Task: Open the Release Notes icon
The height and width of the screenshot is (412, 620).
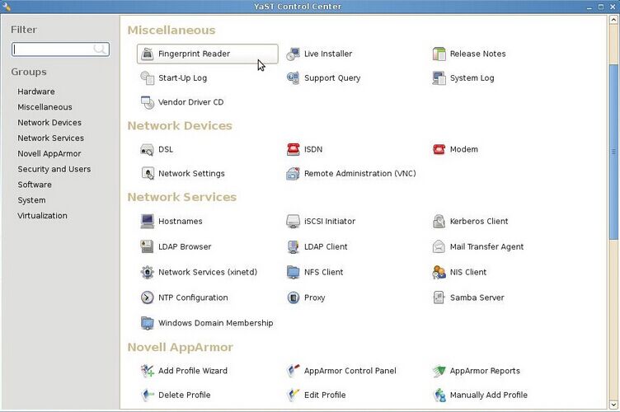Action: point(439,54)
